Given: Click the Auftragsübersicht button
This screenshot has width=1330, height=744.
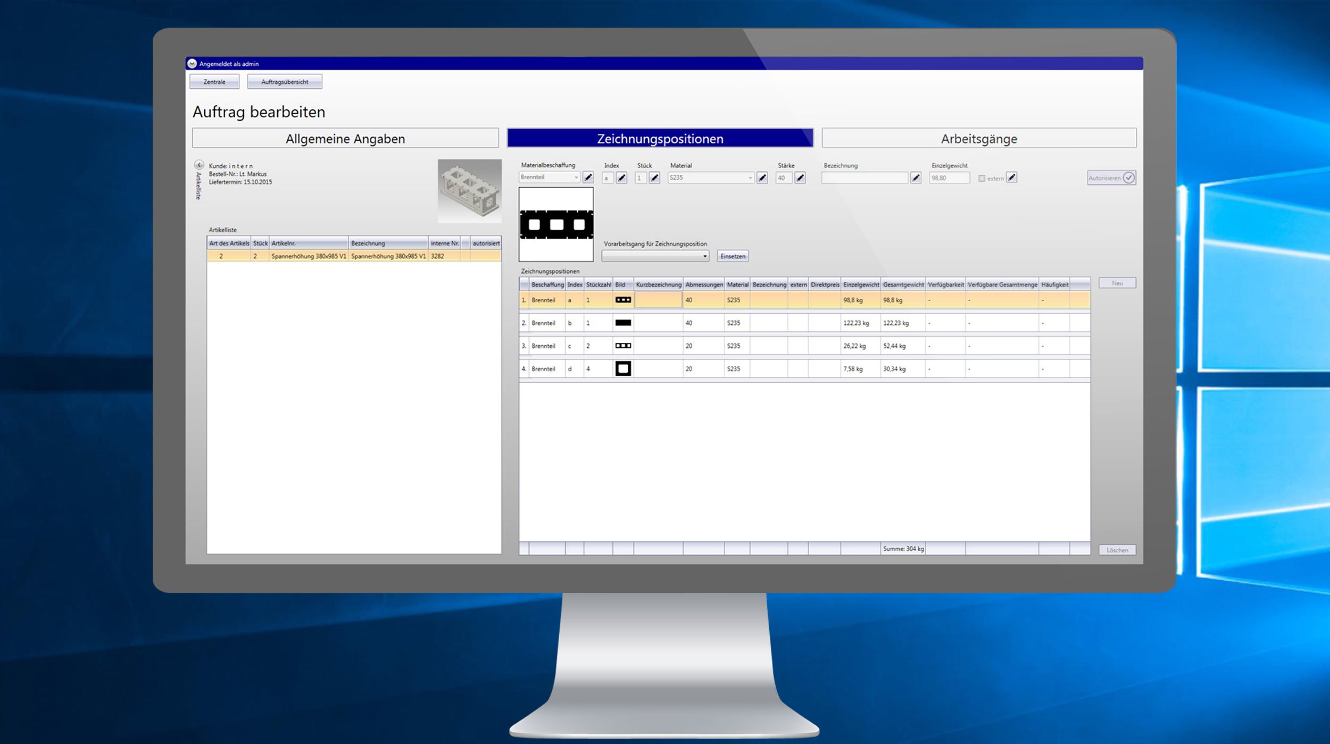Looking at the screenshot, I should (285, 82).
